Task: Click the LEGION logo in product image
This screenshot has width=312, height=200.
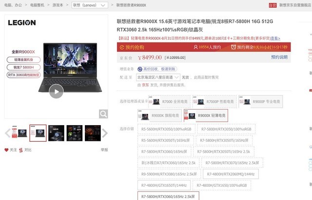Action: pyautogui.click(x=22, y=22)
